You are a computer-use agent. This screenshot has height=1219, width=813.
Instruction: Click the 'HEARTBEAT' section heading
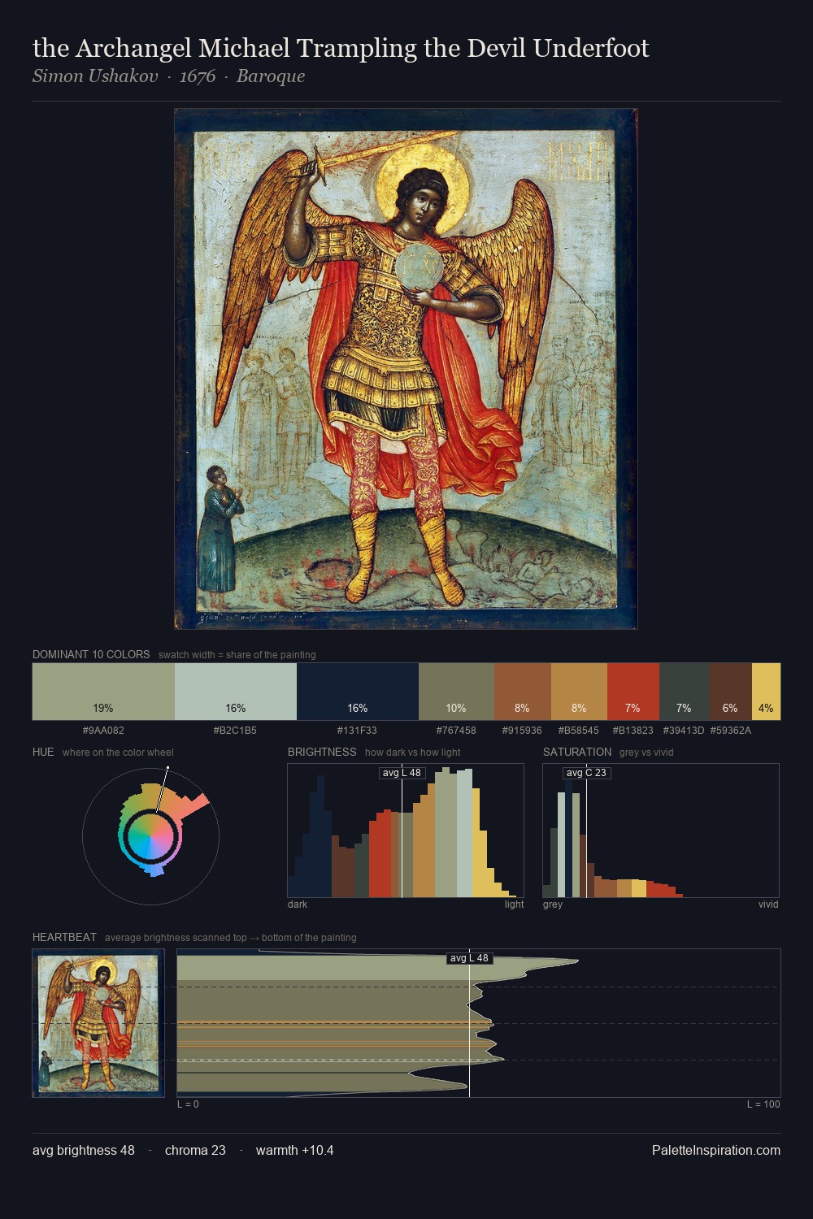64,937
